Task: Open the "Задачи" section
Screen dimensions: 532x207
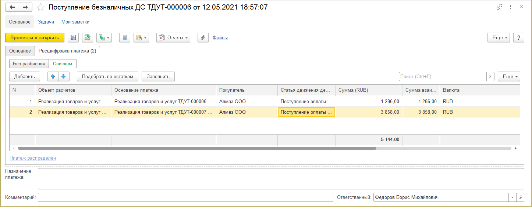Action: pyautogui.click(x=46, y=22)
